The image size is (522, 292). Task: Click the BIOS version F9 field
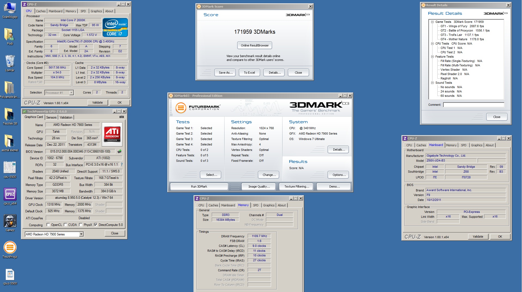(466, 195)
